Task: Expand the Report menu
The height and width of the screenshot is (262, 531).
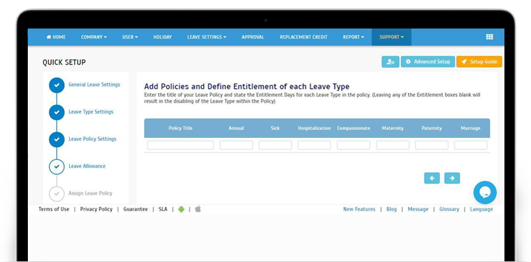Action: click(353, 37)
